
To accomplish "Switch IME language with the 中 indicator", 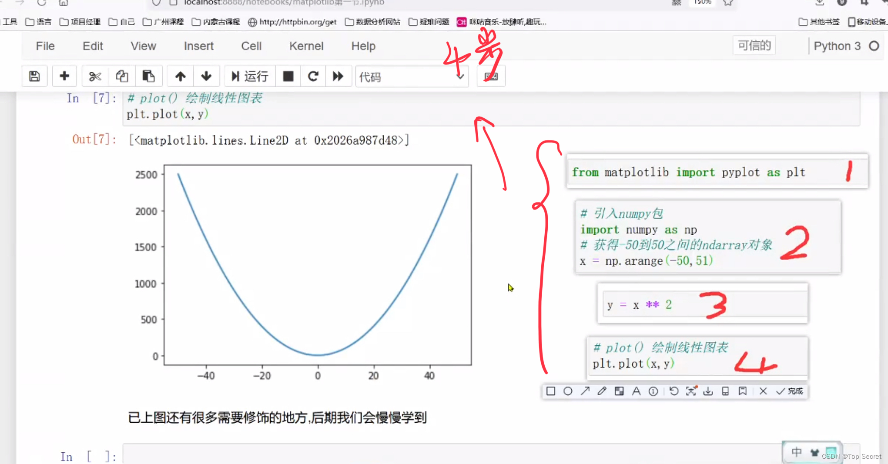I will coord(796,452).
